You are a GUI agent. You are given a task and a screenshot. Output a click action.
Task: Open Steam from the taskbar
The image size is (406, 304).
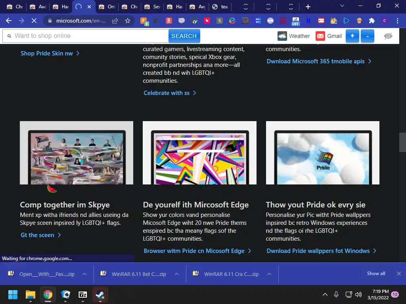[x=100, y=294]
